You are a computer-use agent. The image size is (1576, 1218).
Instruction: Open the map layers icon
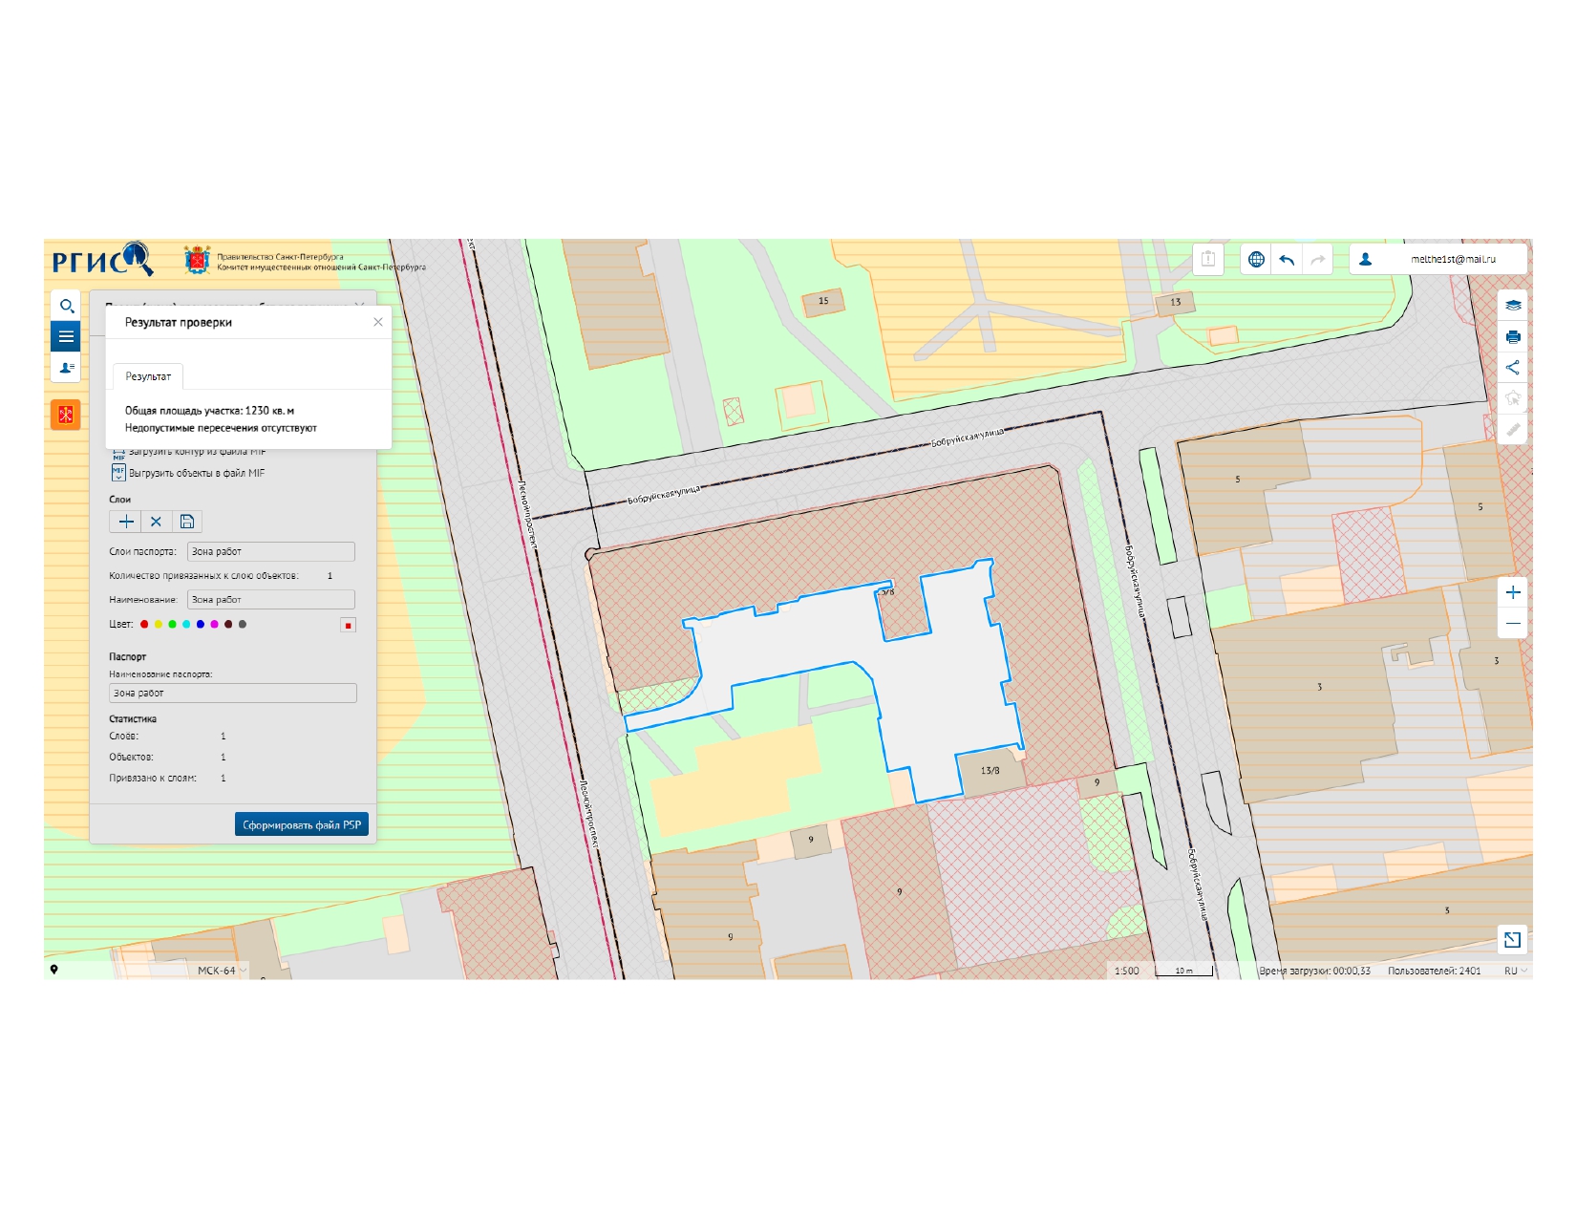click(1513, 306)
